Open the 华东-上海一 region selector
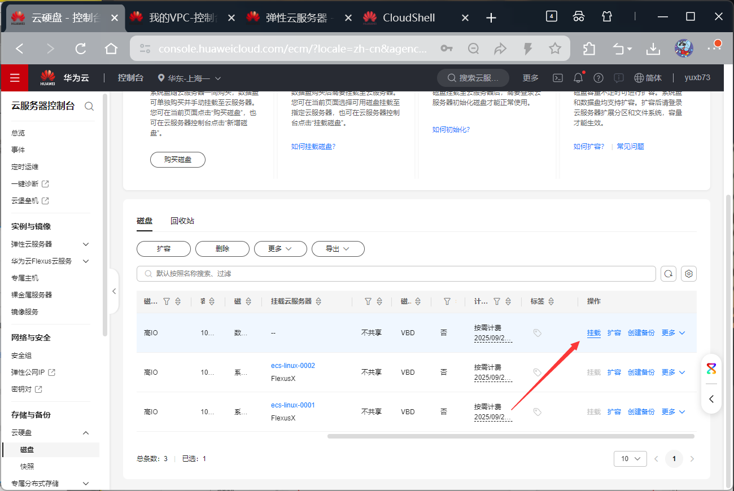The image size is (734, 491). 190,78
